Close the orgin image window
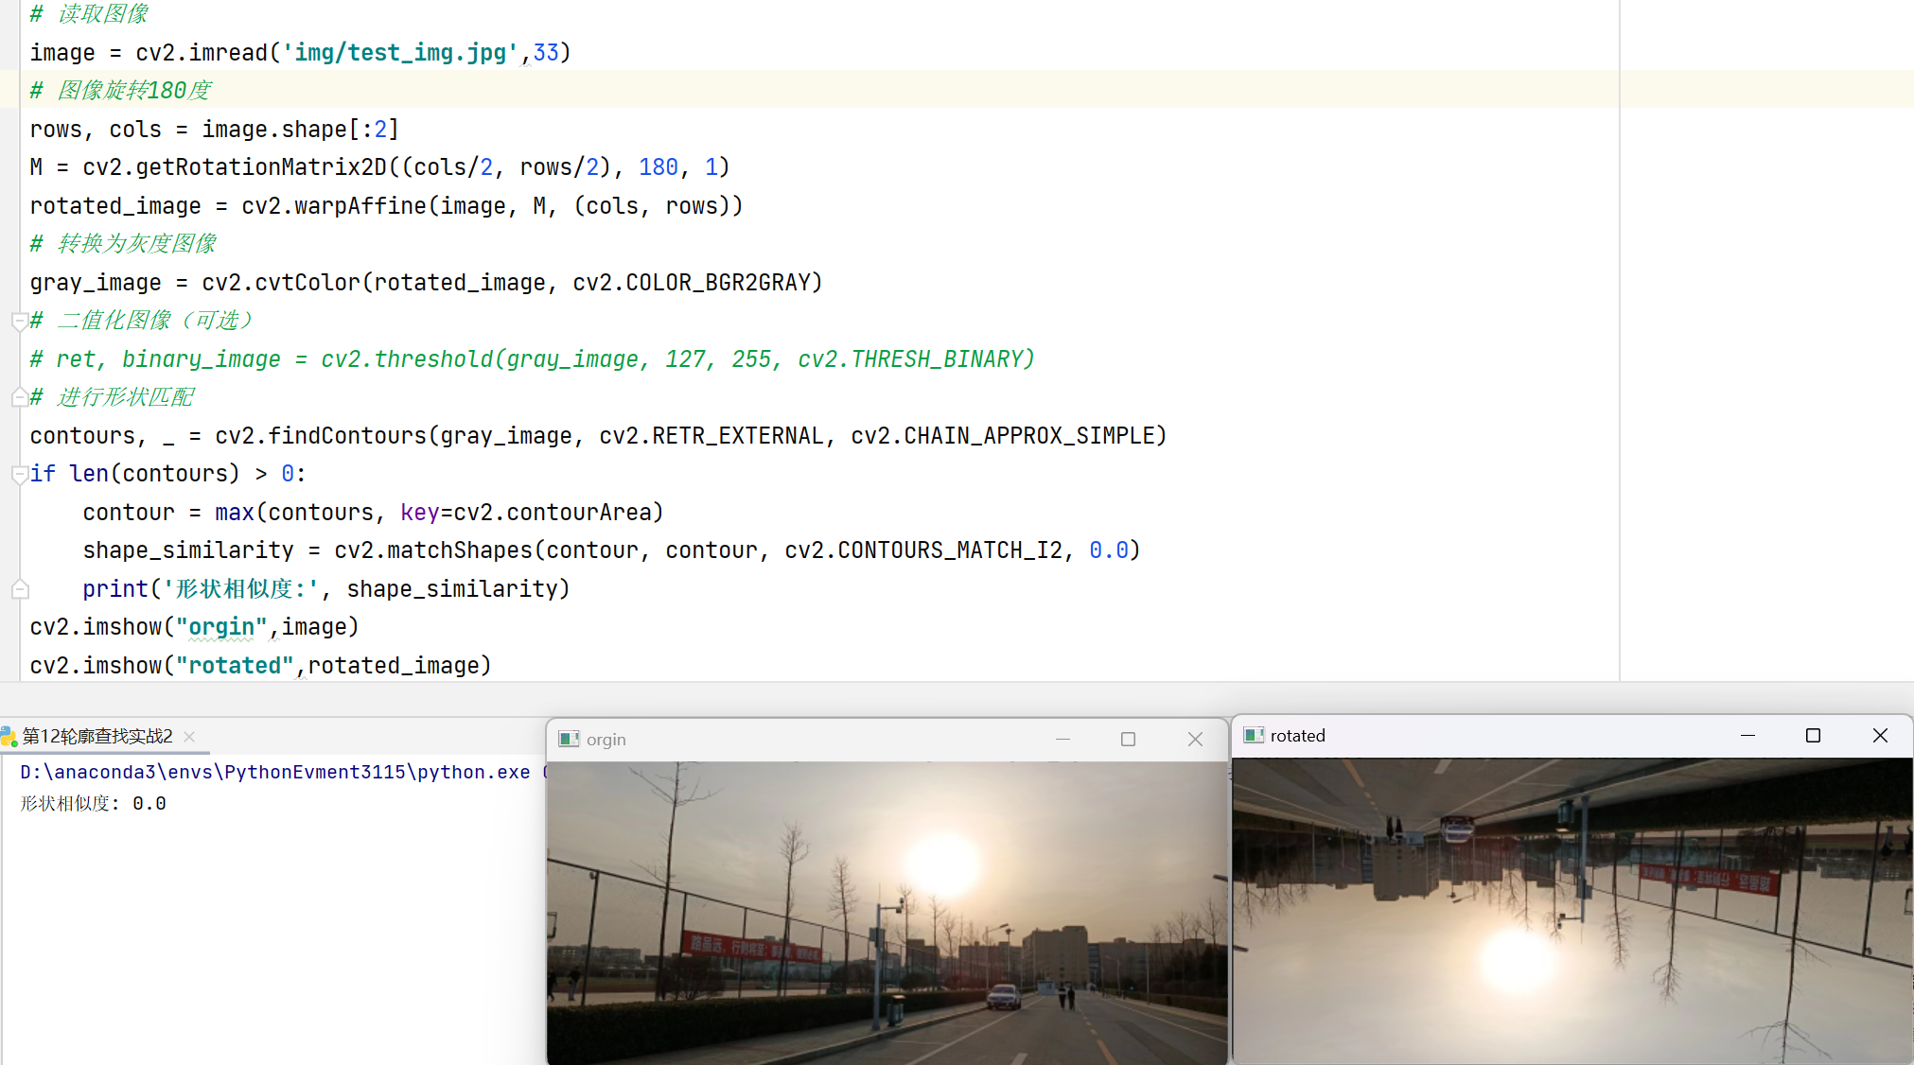The height and width of the screenshot is (1065, 1914). [1195, 739]
